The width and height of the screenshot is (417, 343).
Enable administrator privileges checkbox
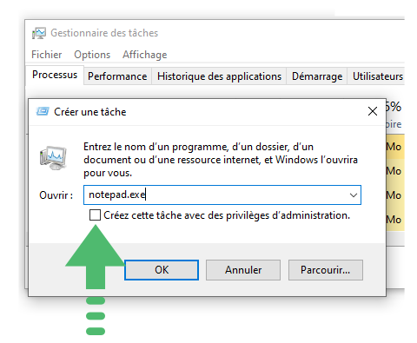click(x=95, y=215)
